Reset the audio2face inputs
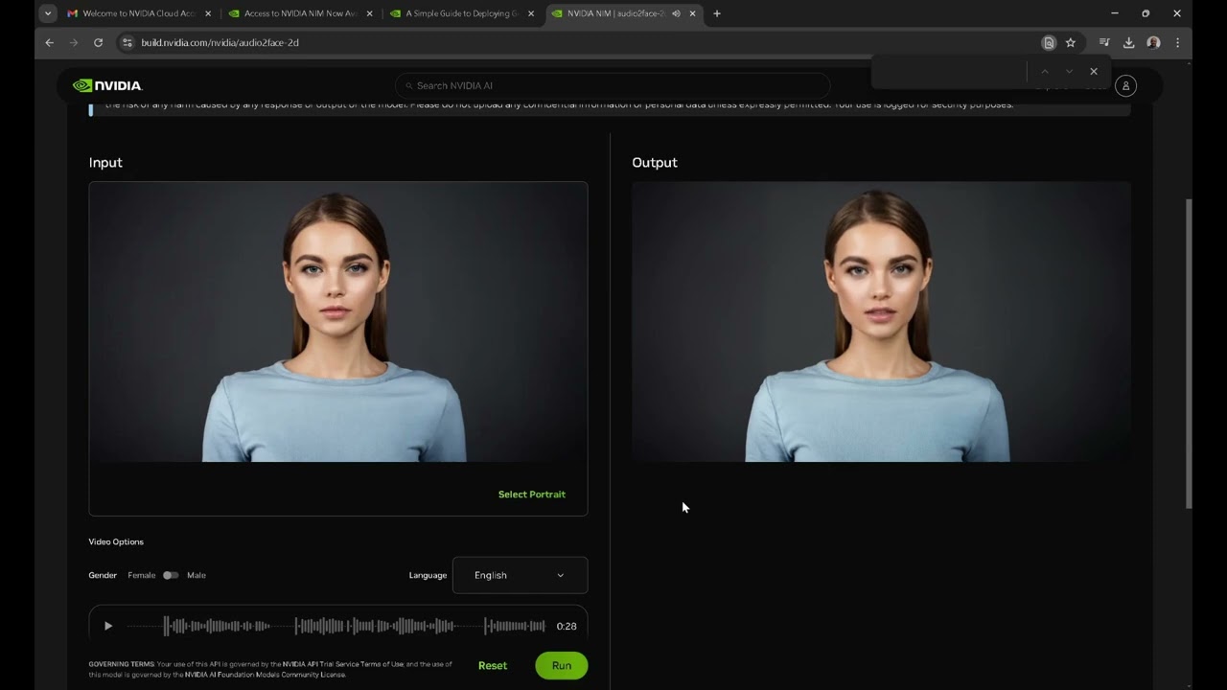This screenshot has width=1227, height=690. pyautogui.click(x=493, y=665)
